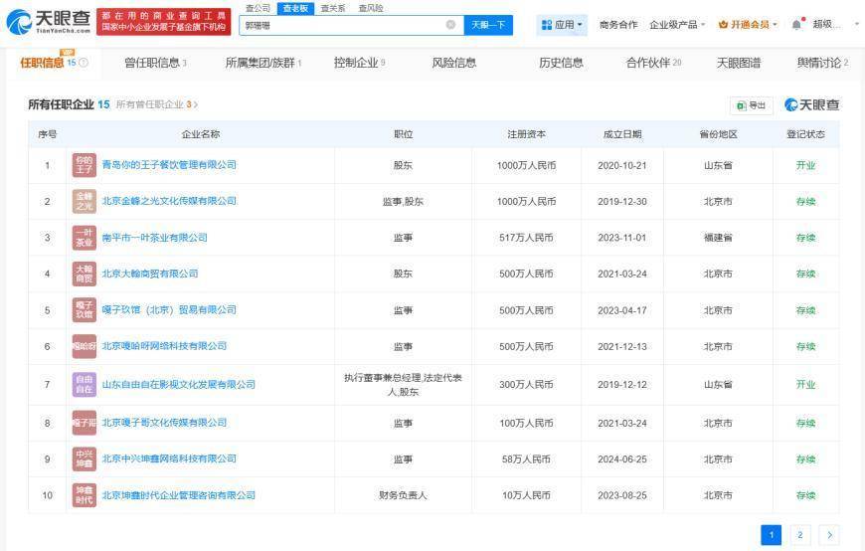Switch to the 查关系 search tab

tap(333, 8)
